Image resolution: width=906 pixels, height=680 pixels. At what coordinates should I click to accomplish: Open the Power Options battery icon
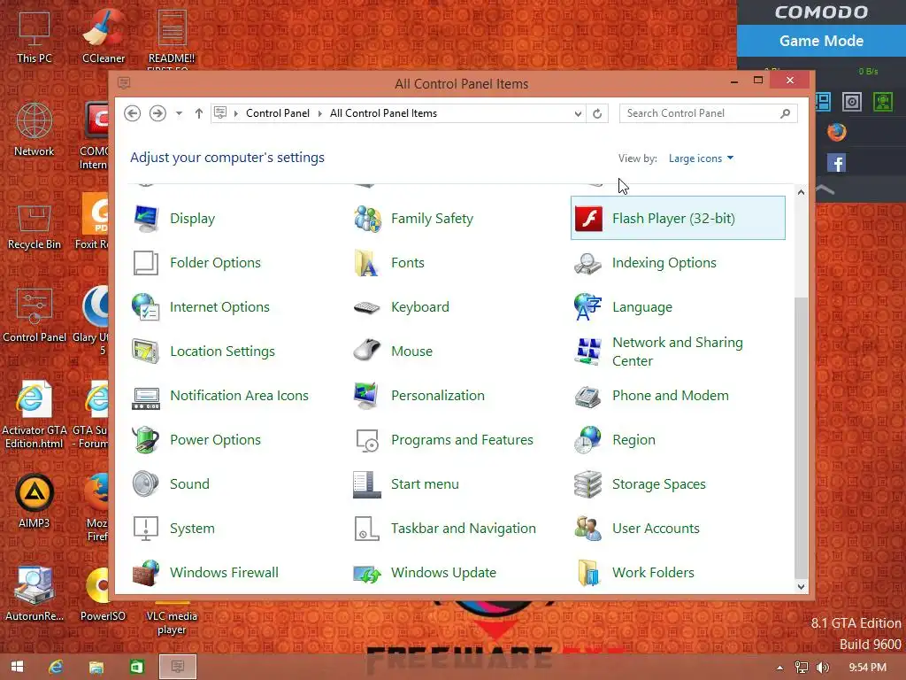tap(146, 440)
